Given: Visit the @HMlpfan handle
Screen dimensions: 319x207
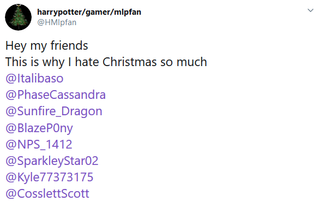Looking at the screenshot, I should 57,22.
